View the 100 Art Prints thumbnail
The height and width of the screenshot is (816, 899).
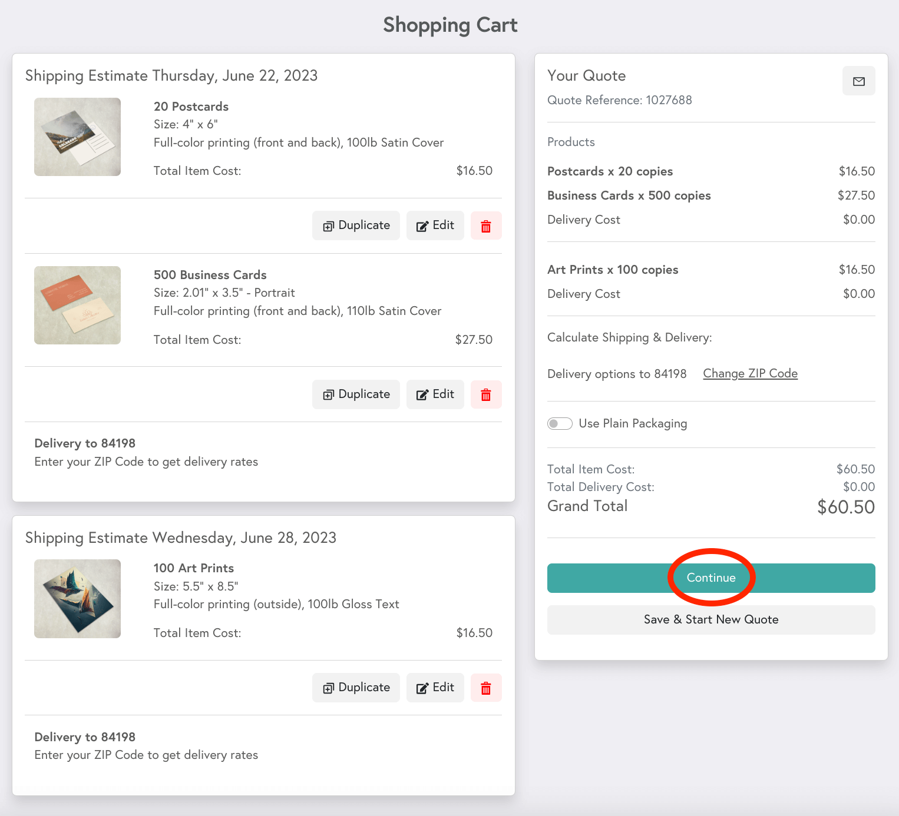(x=77, y=598)
